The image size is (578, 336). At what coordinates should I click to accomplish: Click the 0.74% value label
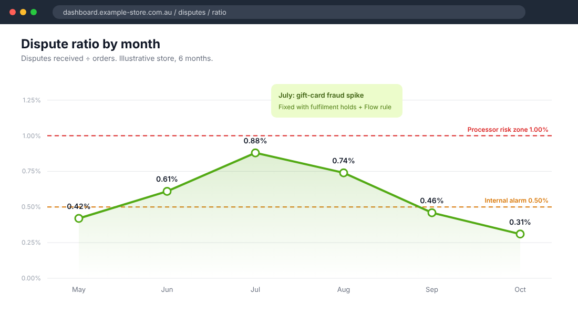coord(344,161)
